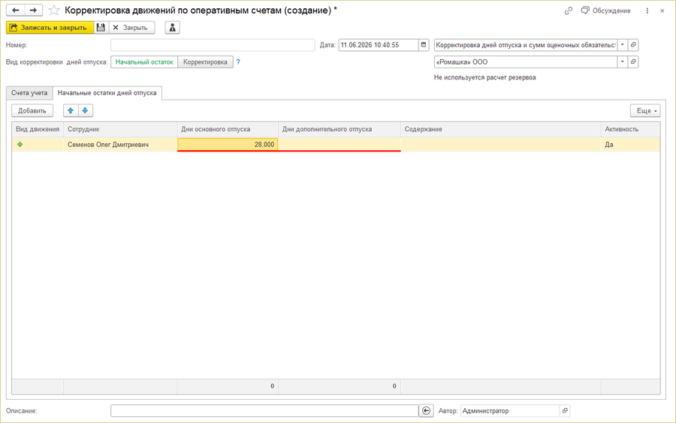Click the Автор field Администратор
This screenshot has height=423, width=676.
pyautogui.click(x=510, y=411)
